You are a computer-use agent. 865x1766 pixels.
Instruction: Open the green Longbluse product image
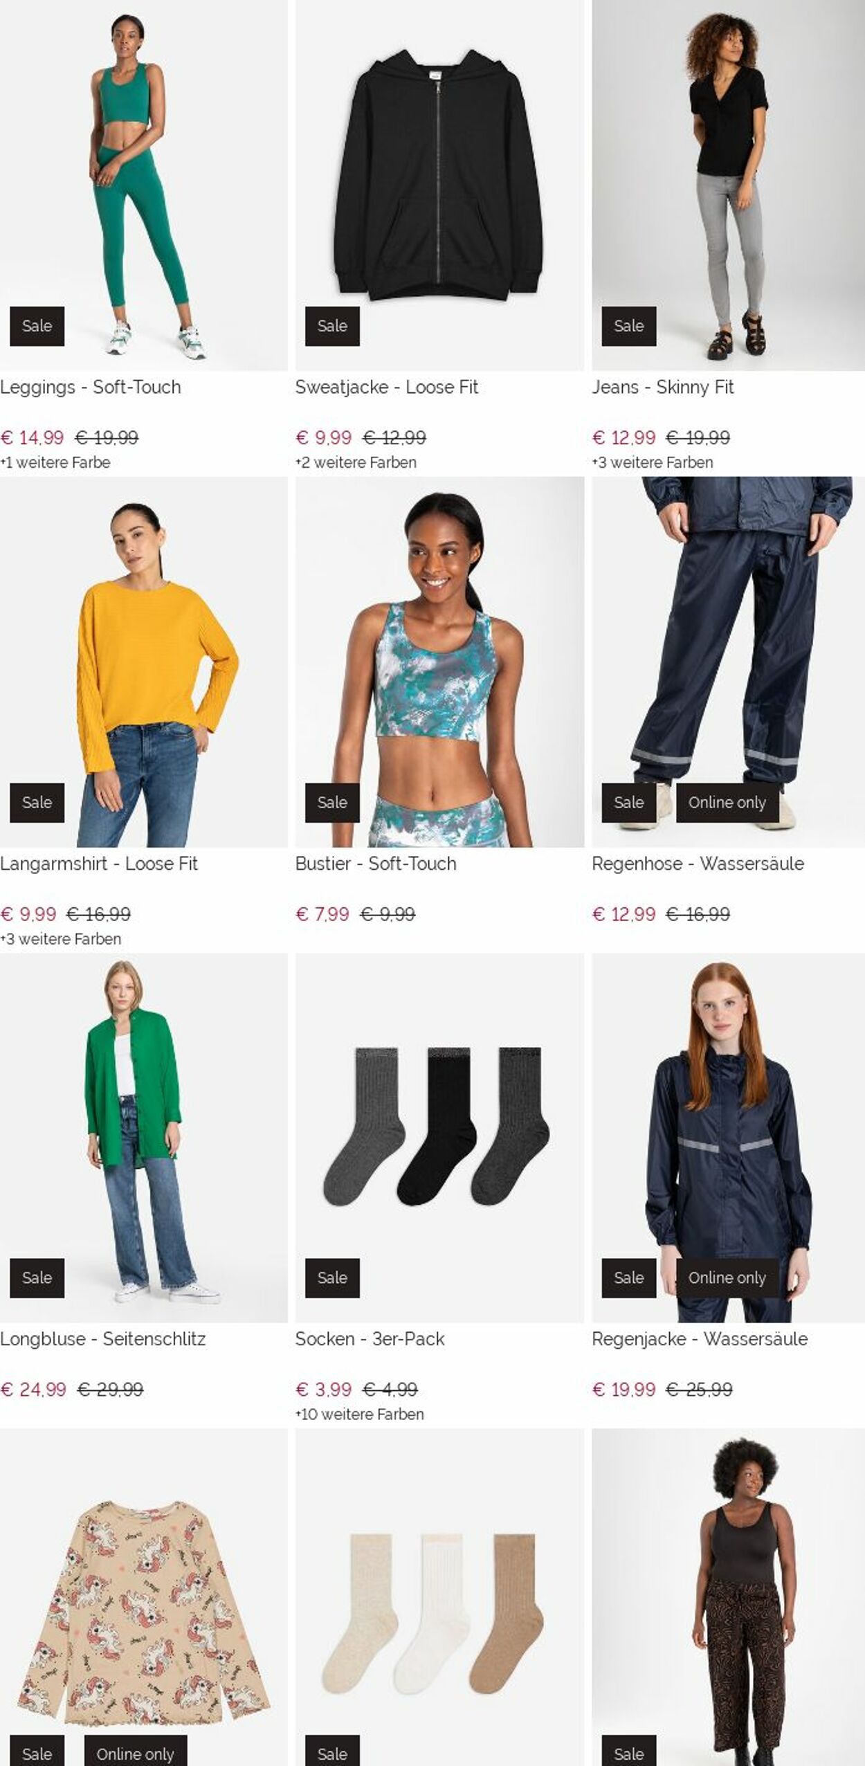(x=143, y=1138)
